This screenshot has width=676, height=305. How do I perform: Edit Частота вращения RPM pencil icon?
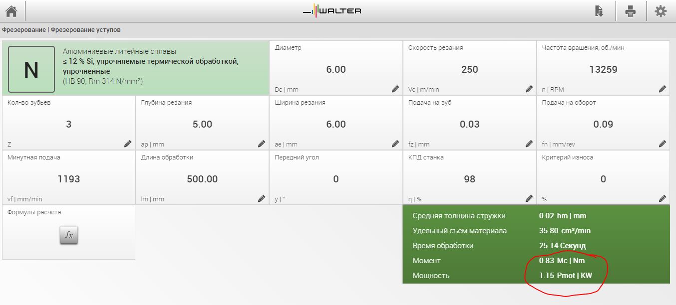point(663,89)
